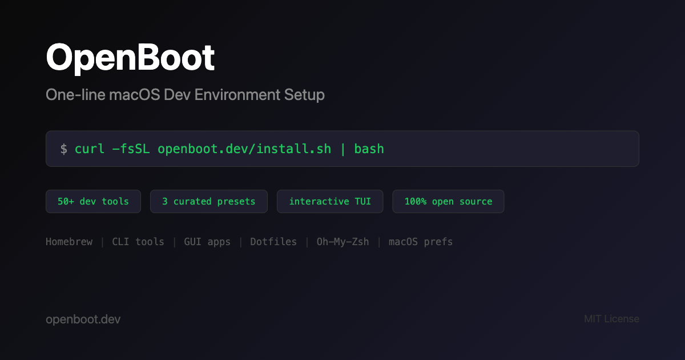The height and width of the screenshot is (360, 685).
Task: Click the Oh-My-Zsh label
Action: click(342, 242)
